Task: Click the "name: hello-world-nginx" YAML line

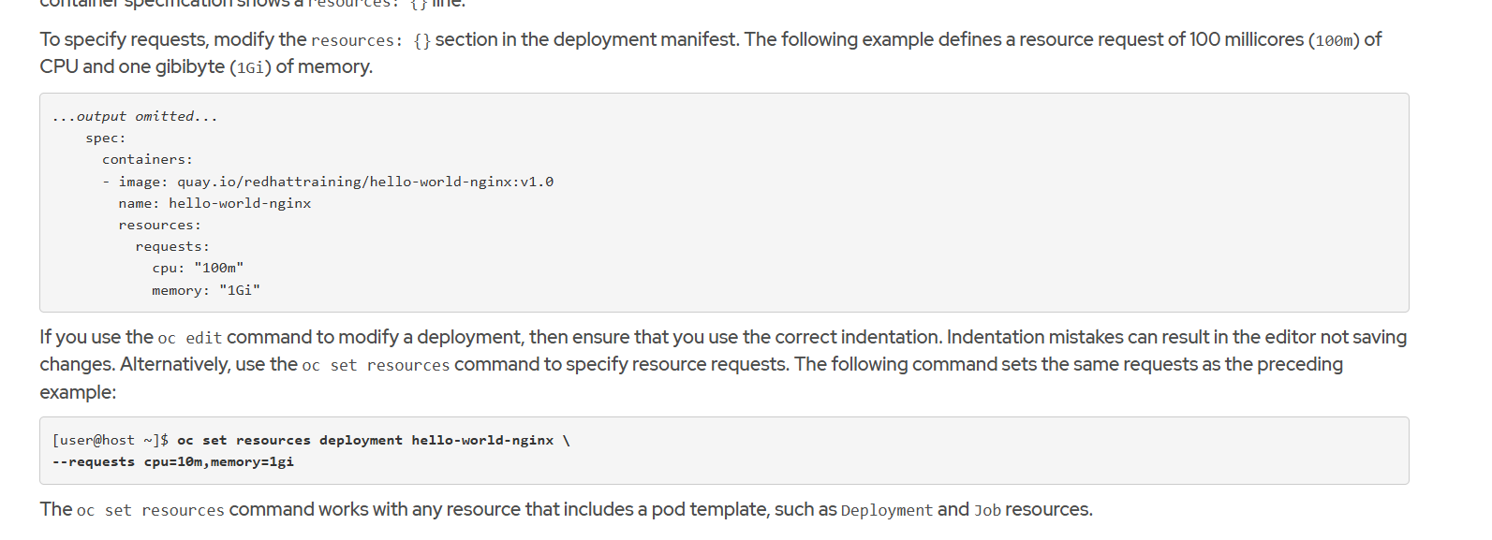Action: click(x=214, y=203)
